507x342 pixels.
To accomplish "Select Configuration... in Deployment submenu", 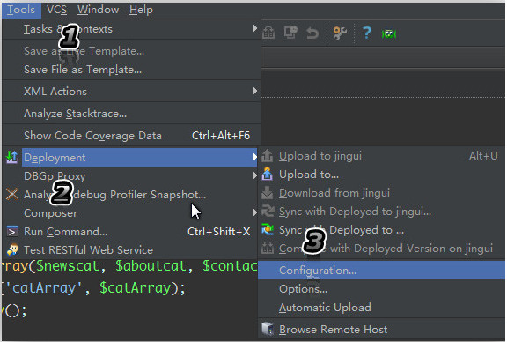I will click(381, 271).
